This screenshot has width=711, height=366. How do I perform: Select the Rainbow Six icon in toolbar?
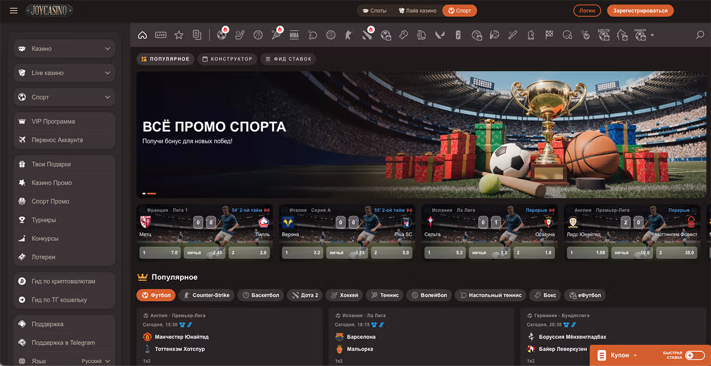point(458,35)
